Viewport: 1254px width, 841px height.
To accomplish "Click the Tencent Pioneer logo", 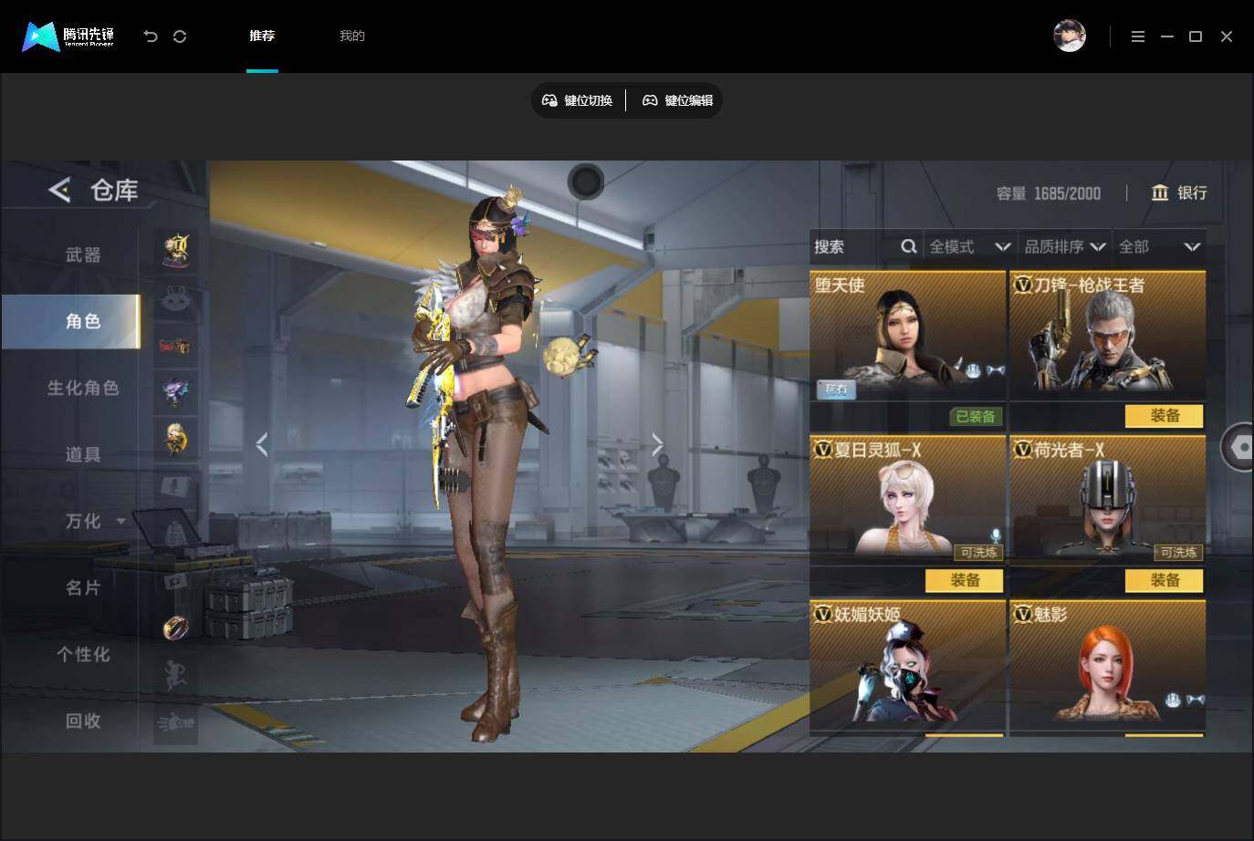I will pos(68,36).
